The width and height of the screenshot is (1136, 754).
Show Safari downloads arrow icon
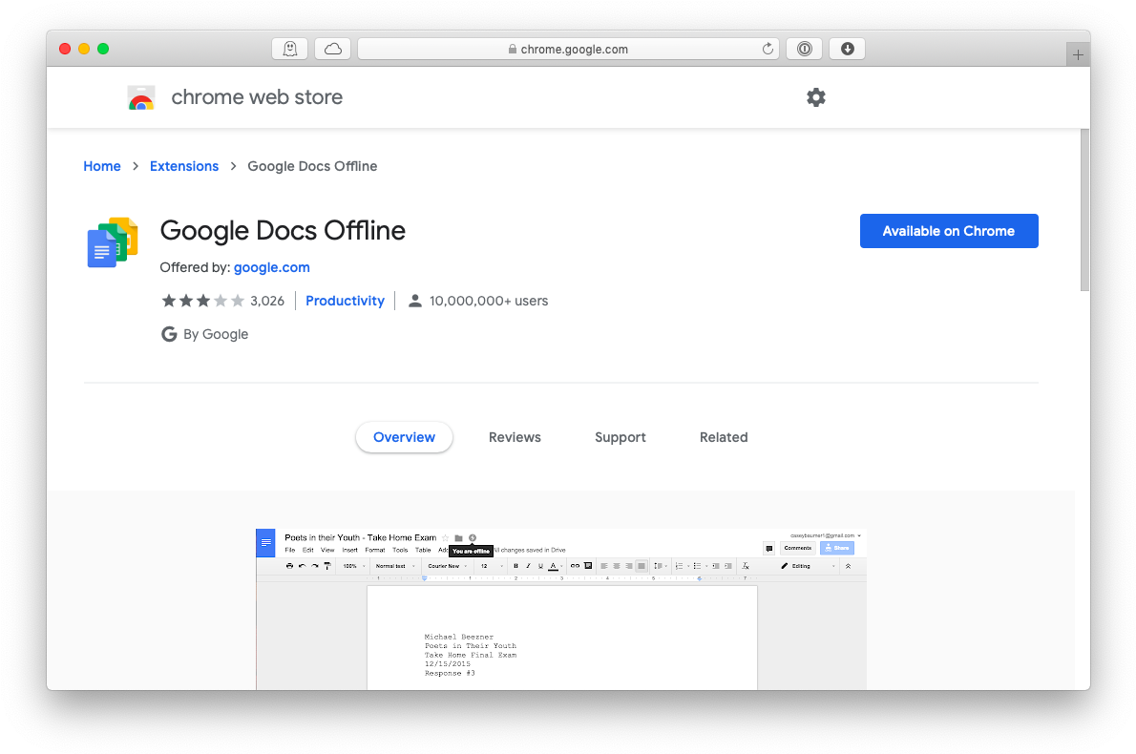click(x=847, y=49)
